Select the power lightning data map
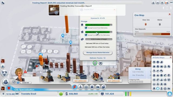173x97 pixels. pos(154,71)
